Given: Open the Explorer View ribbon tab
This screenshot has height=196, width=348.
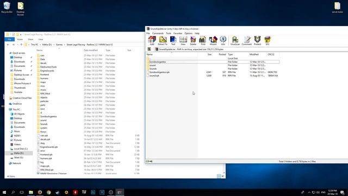Looking at the screenshot, I should click(x=41, y=39).
